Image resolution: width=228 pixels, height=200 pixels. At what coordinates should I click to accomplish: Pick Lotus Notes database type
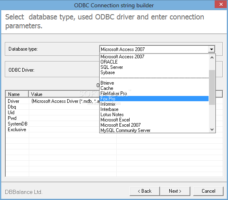[x=154, y=115]
